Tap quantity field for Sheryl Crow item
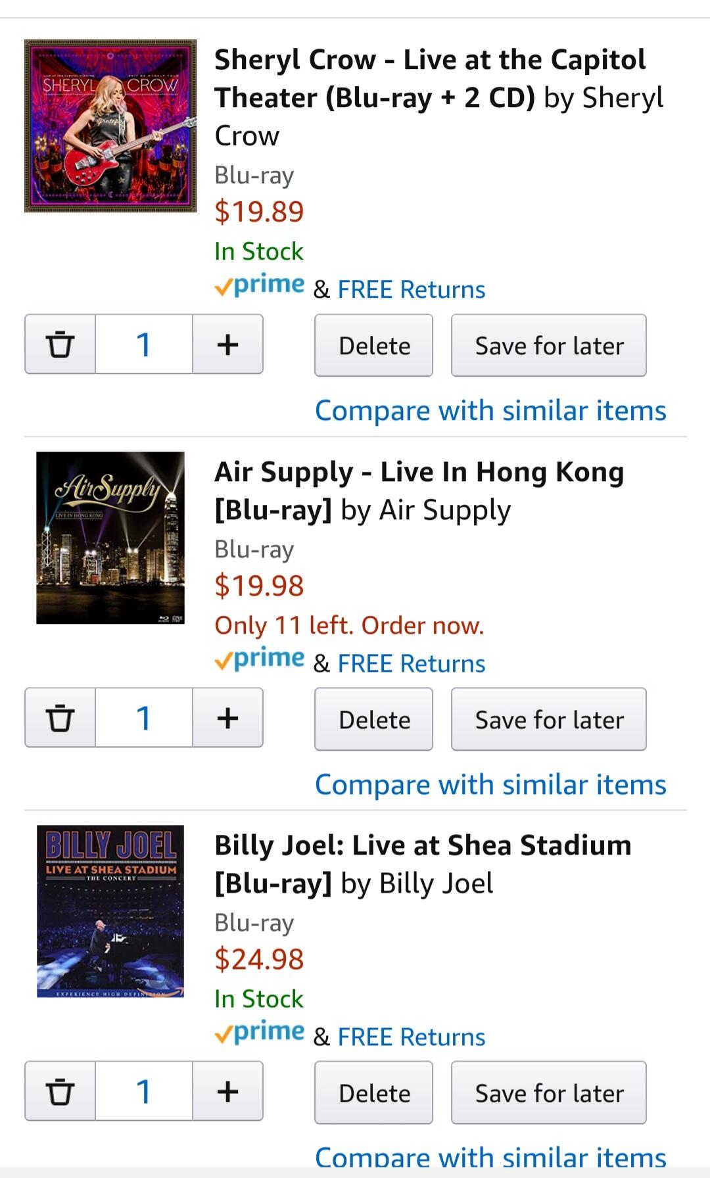The height and width of the screenshot is (1178, 710). (144, 344)
